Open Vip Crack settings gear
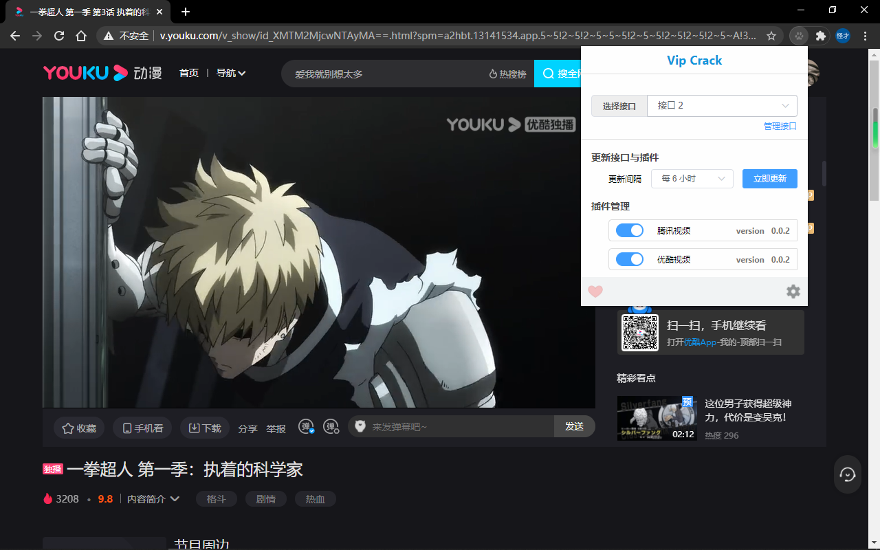 coord(793,291)
